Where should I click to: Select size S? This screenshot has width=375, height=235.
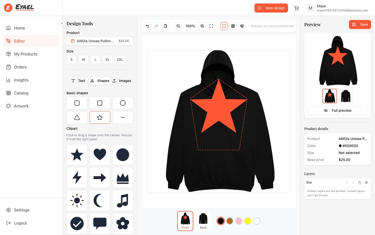point(71,59)
